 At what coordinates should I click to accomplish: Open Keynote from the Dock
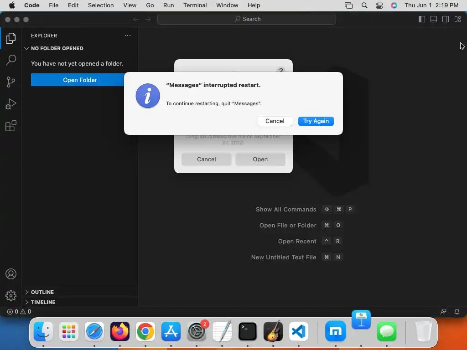pos(361,319)
